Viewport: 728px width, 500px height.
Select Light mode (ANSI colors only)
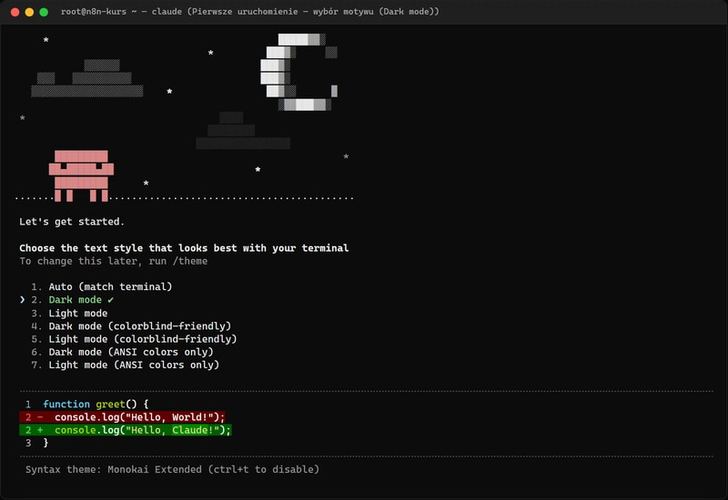(125, 365)
